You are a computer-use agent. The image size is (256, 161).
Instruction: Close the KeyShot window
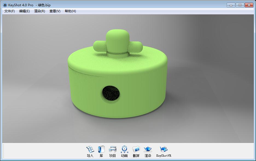tap(249, 5)
